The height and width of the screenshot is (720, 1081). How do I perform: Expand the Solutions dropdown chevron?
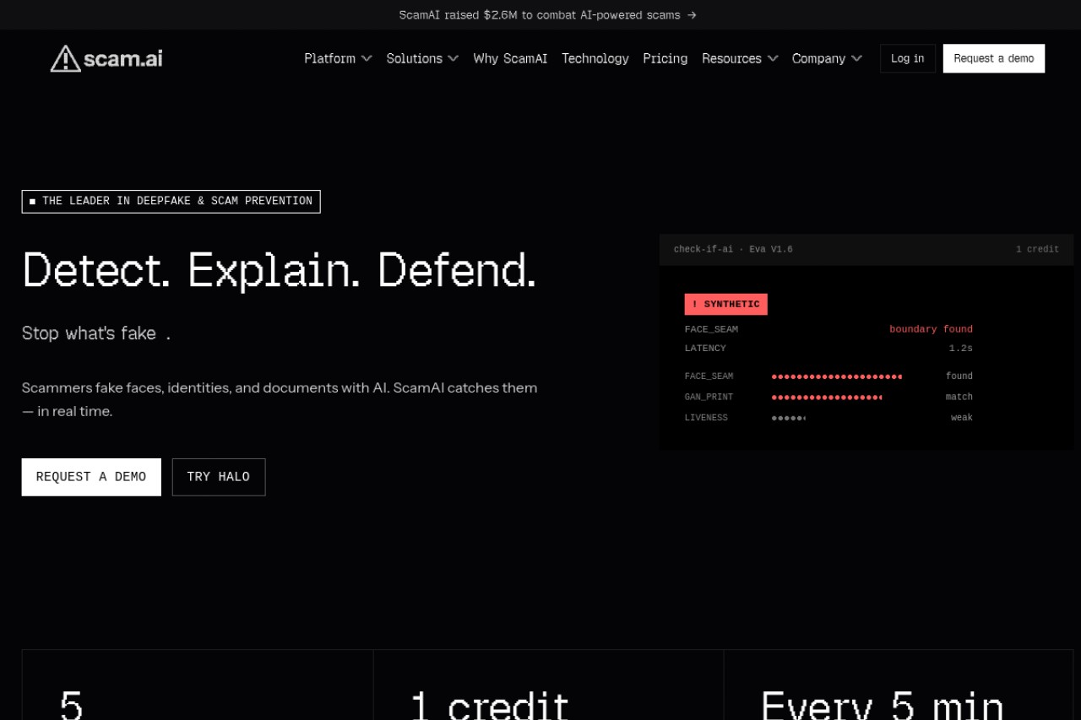[454, 58]
